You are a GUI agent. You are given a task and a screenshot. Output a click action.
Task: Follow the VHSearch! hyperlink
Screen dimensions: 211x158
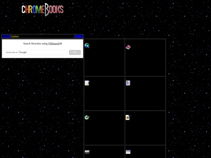click(54, 44)
